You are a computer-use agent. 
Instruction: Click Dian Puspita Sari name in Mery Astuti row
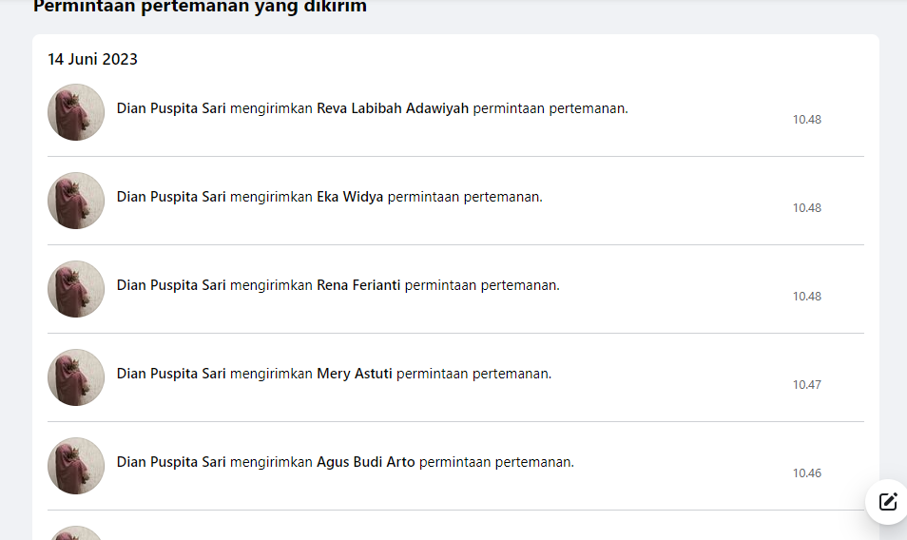pyautogui.click(x=171, y=374)
